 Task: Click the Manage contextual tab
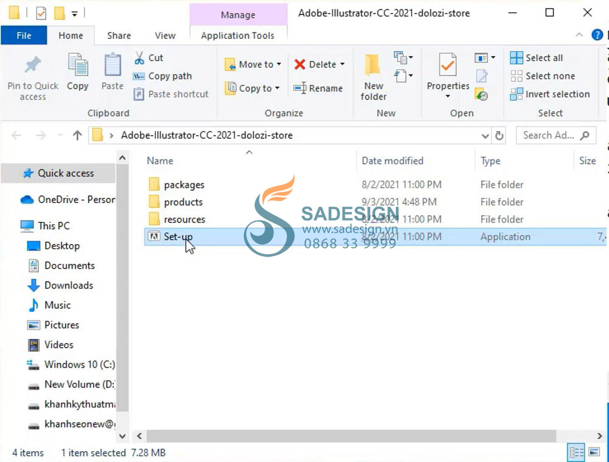pyautogui.click(x=238, y=15)
